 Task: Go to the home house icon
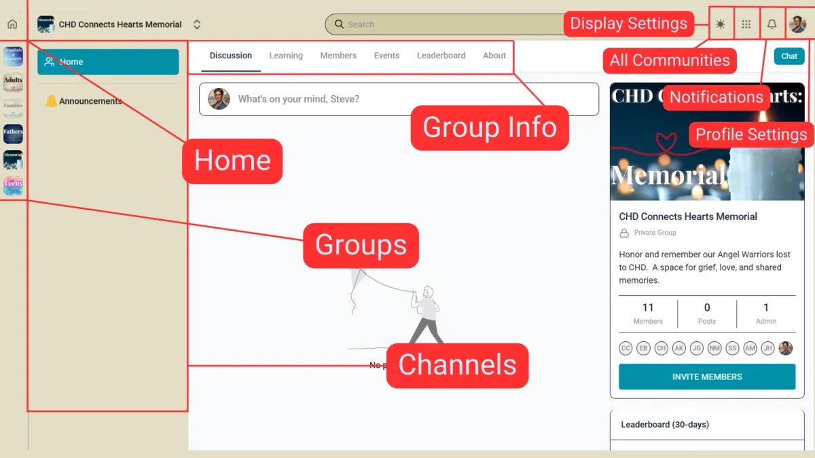click(12, 24)
